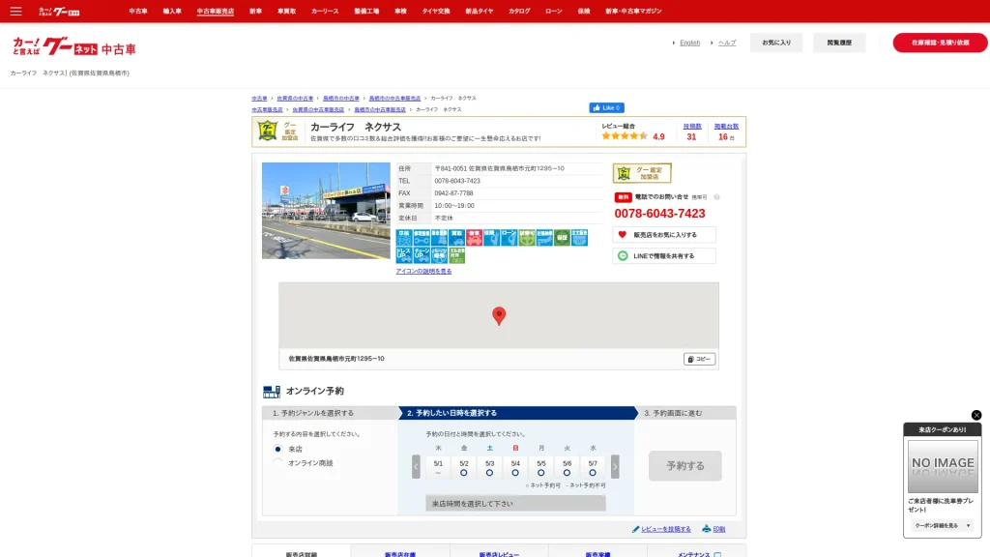Switch to the 販売店レビュー tab
Screen dimensions: 990x557
499,551
